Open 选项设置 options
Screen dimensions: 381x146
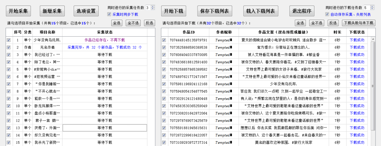[x=86, y=11]
